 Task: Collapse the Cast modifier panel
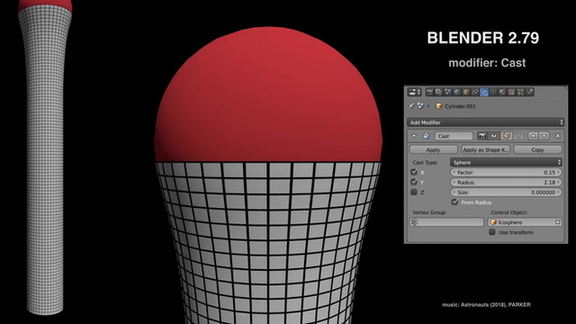414,136
